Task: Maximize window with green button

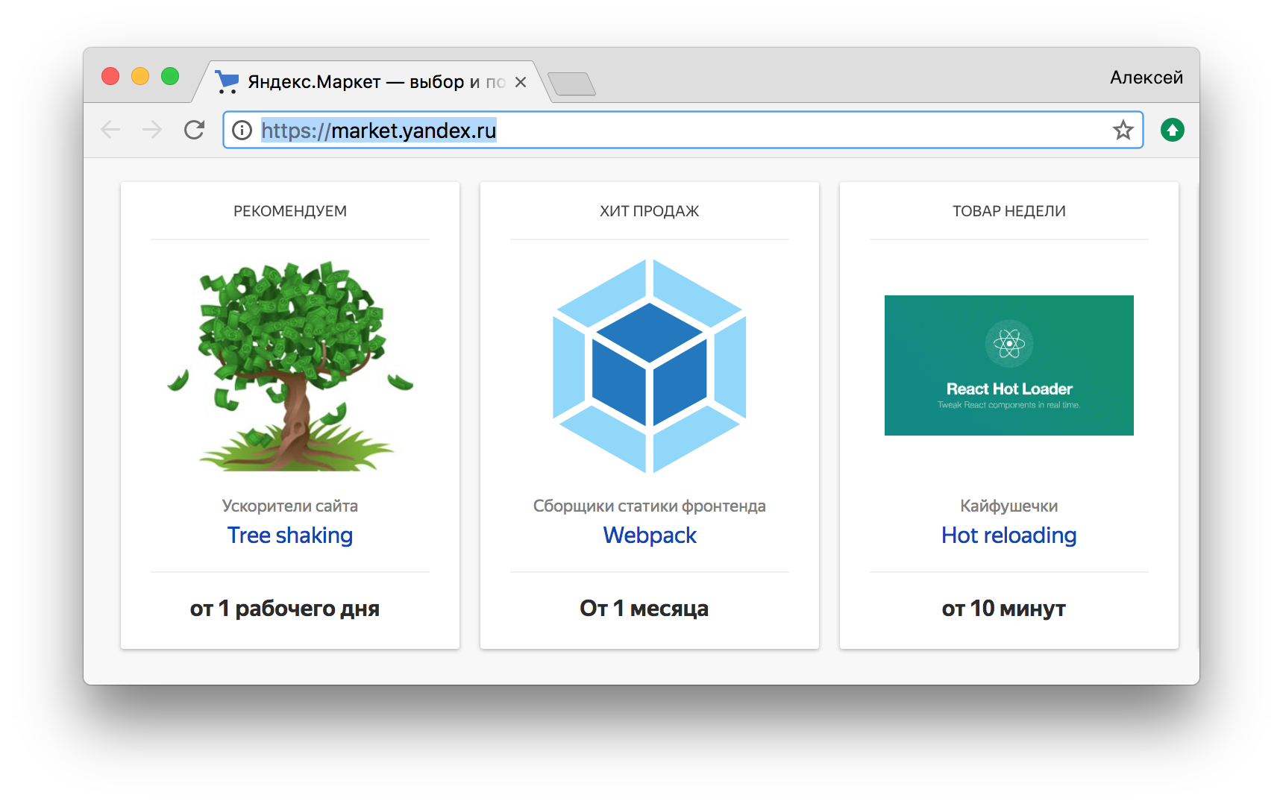Action: click(170, 76)
